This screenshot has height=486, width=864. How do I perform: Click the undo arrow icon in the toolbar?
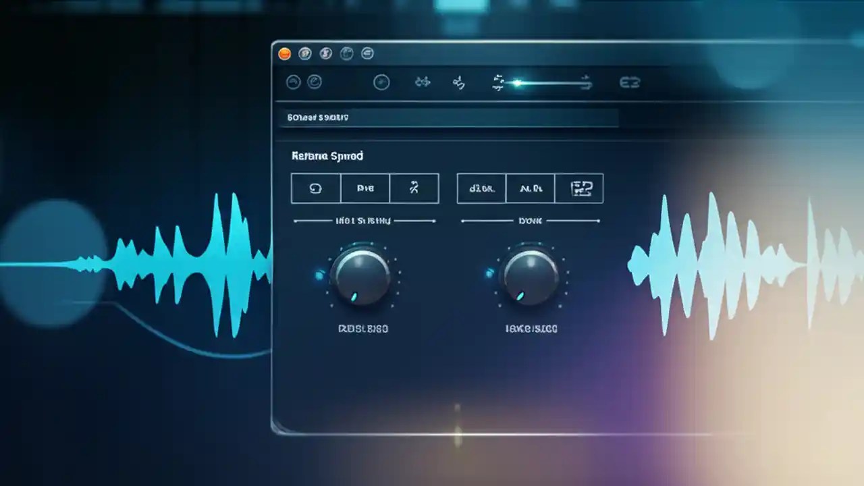click(x=293, y=82)
